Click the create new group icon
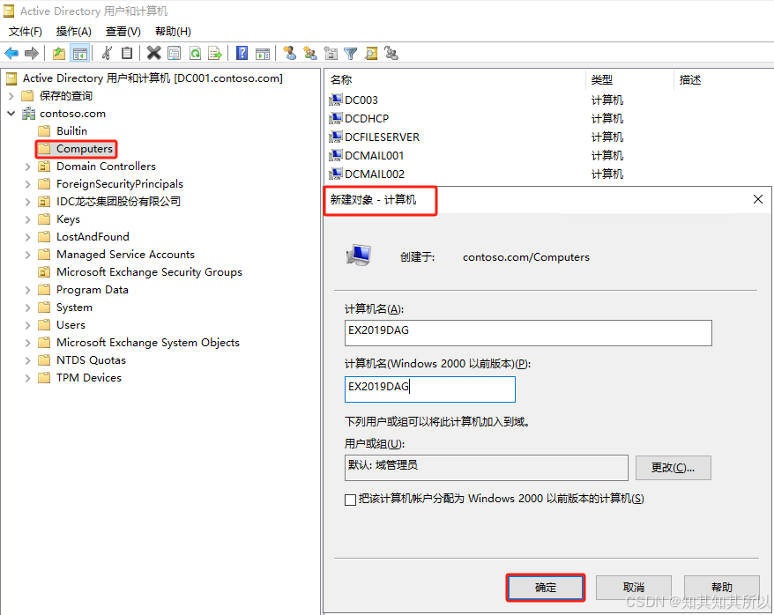 [x=310, y=53]
